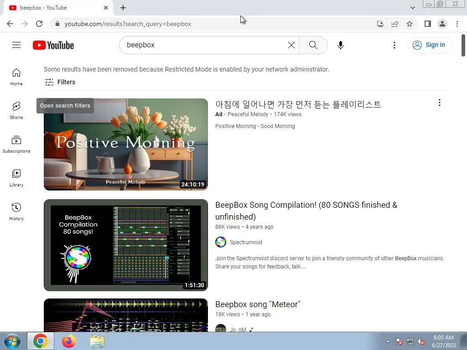Image resolution: width=467 pixels, height=350 pixels.
Task: Click the Peaceful Melody advertiser name
Action: (248, 114)
